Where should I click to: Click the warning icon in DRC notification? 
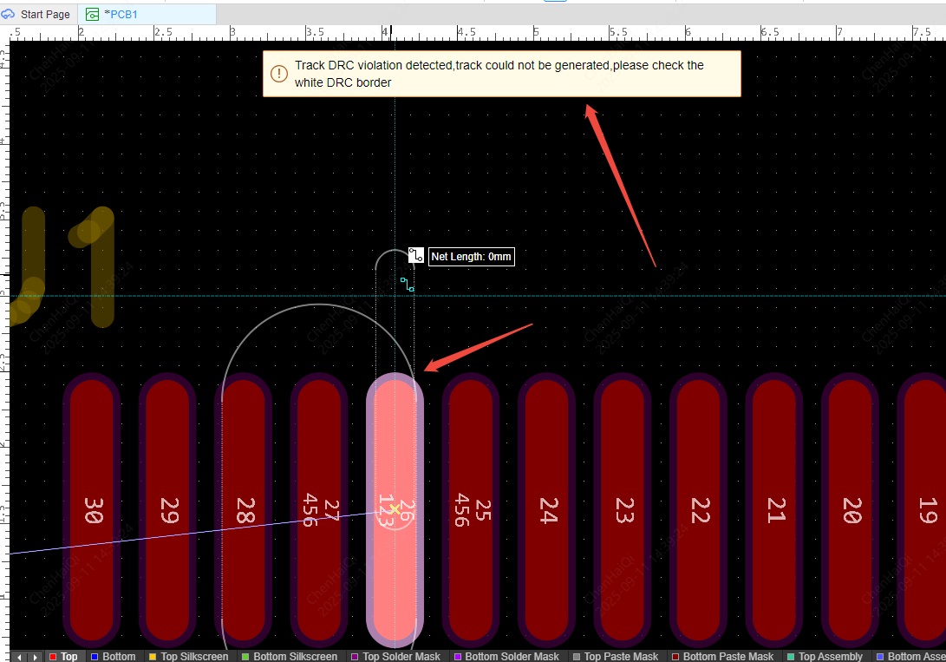coord(278,74)
